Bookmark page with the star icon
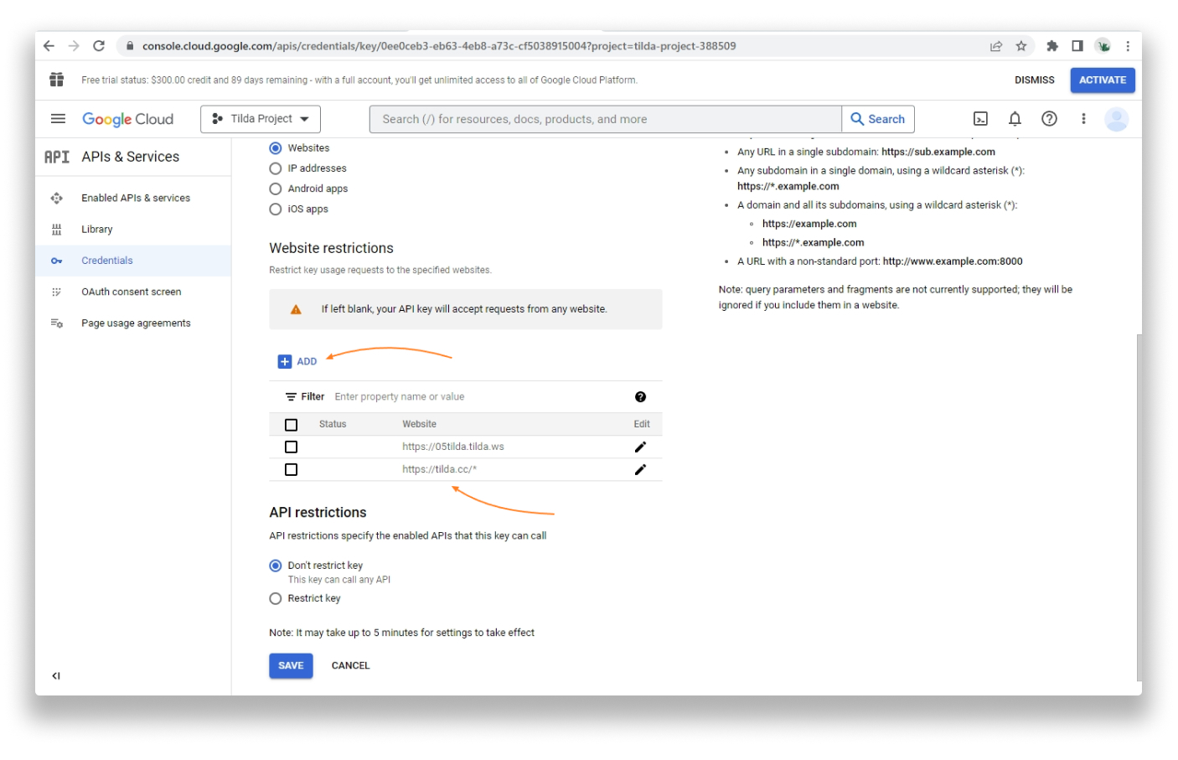The image size is (1178, 760). (1021, 46)
